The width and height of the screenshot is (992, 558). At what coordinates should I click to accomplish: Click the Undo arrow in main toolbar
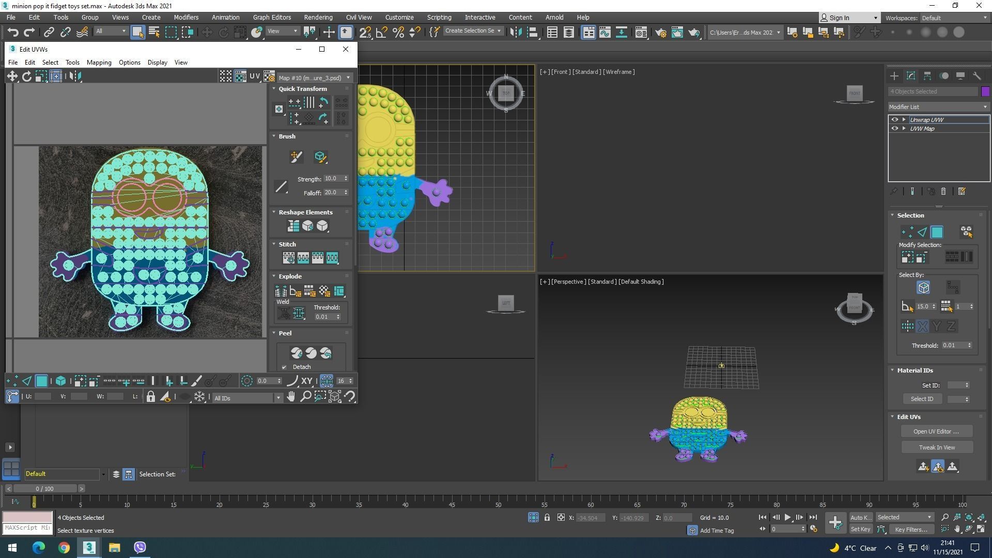pos(13,32)
